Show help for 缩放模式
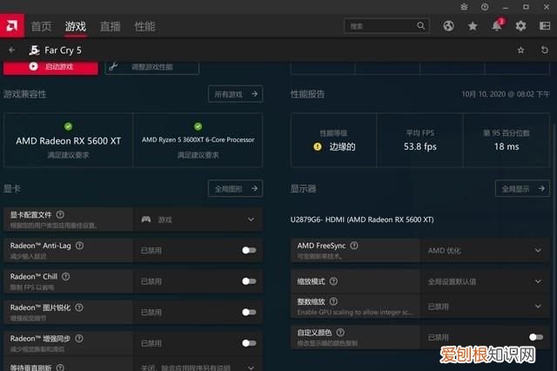 point(333,281)
